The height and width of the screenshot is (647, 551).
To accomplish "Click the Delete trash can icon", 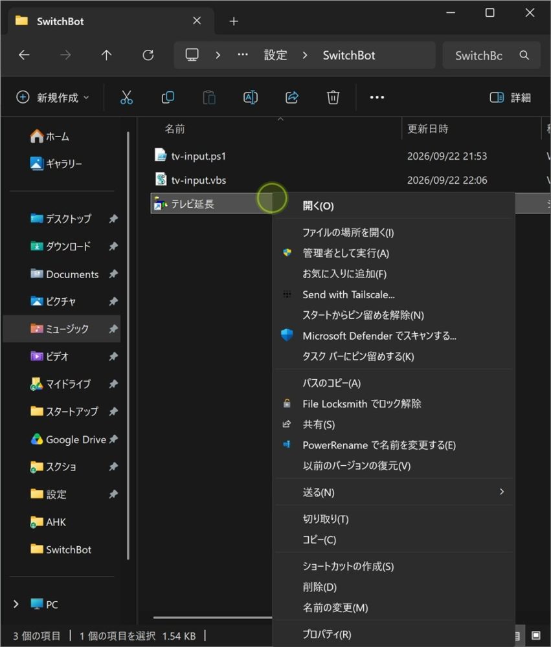I will pyautogui.click(x=333, y=98).
